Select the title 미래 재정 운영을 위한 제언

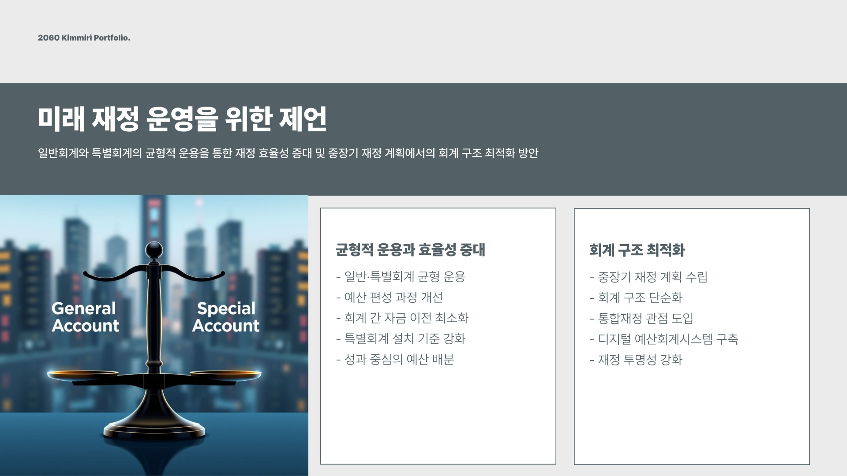tap(182, 119)
